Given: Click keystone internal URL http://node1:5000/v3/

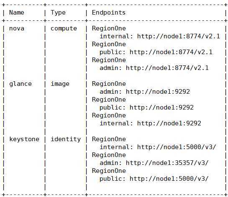Looking at the screenshot, I should [x=177, y=147].
